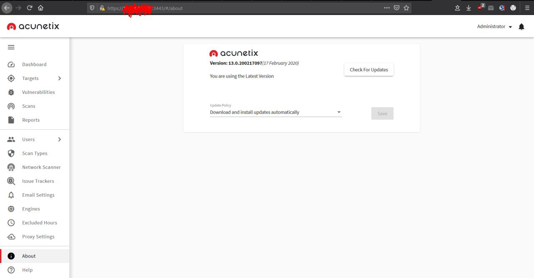534x278 pixels.
Task: Click the Email Settings bell icon
Action: (x=11, y=195)
